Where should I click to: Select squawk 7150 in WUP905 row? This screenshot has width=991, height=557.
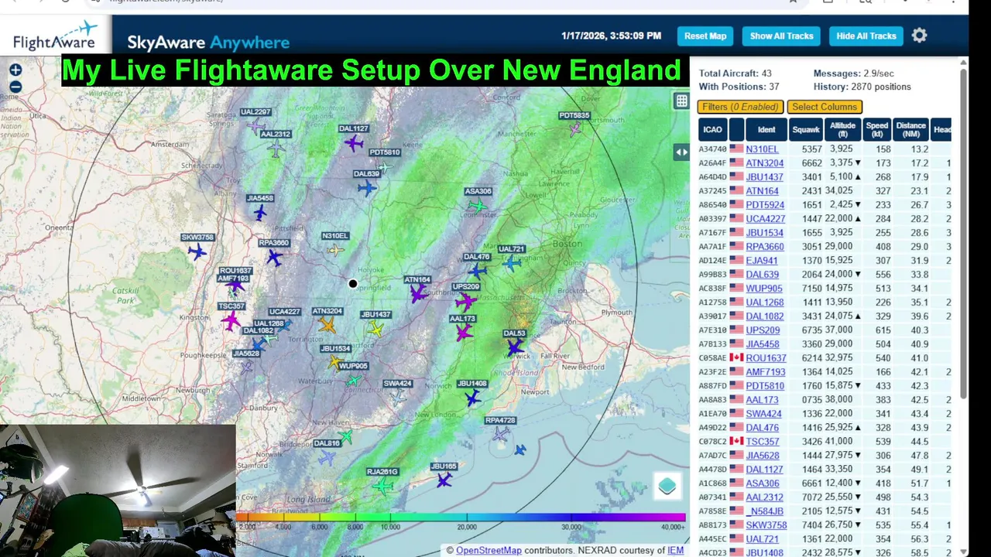811,289
